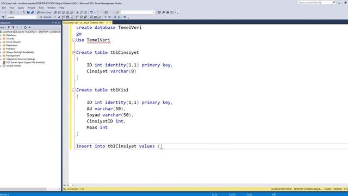Select Results to Text icon

pyautogui.click(x=91, y=17)
